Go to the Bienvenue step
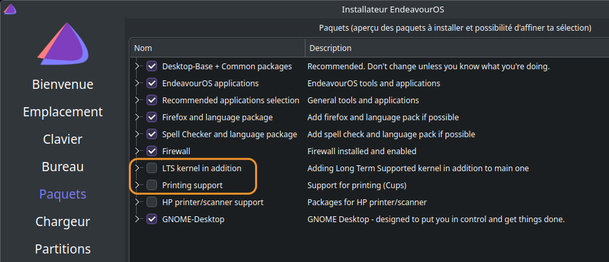Screen dimensions: 609x262 tap(63, 84)
